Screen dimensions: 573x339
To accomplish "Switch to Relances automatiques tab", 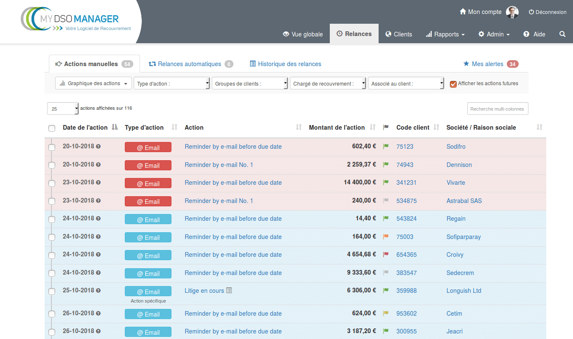I will click(x=189, y=64).
